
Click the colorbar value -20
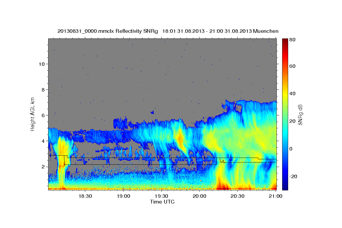tap(293, 176)
